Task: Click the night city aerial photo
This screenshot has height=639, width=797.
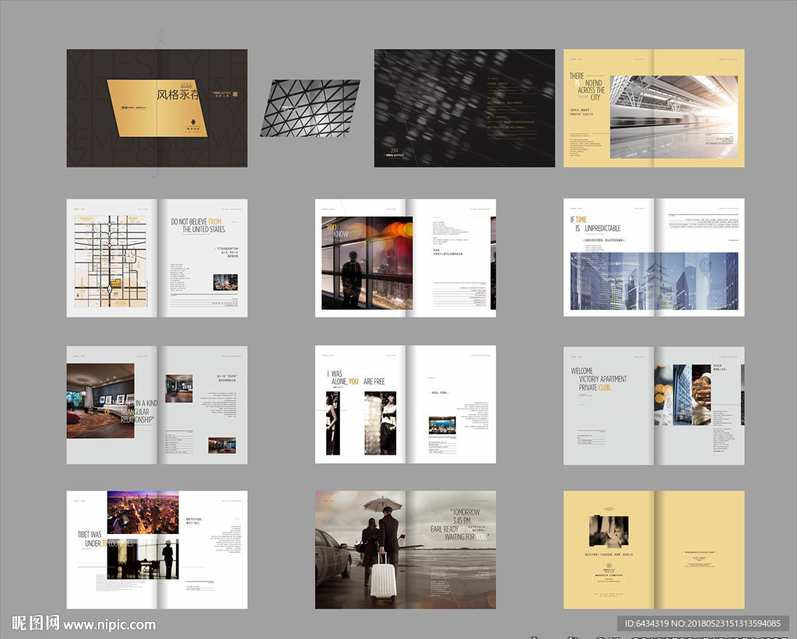Action: [x=143, y=512]
